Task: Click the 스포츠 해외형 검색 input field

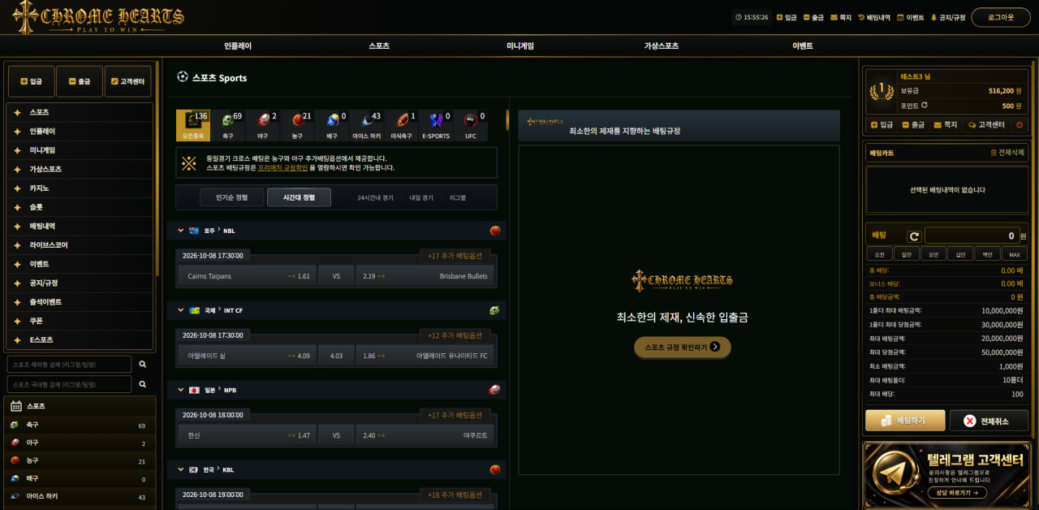Action: pyautogui.click(x=69, y=365)
